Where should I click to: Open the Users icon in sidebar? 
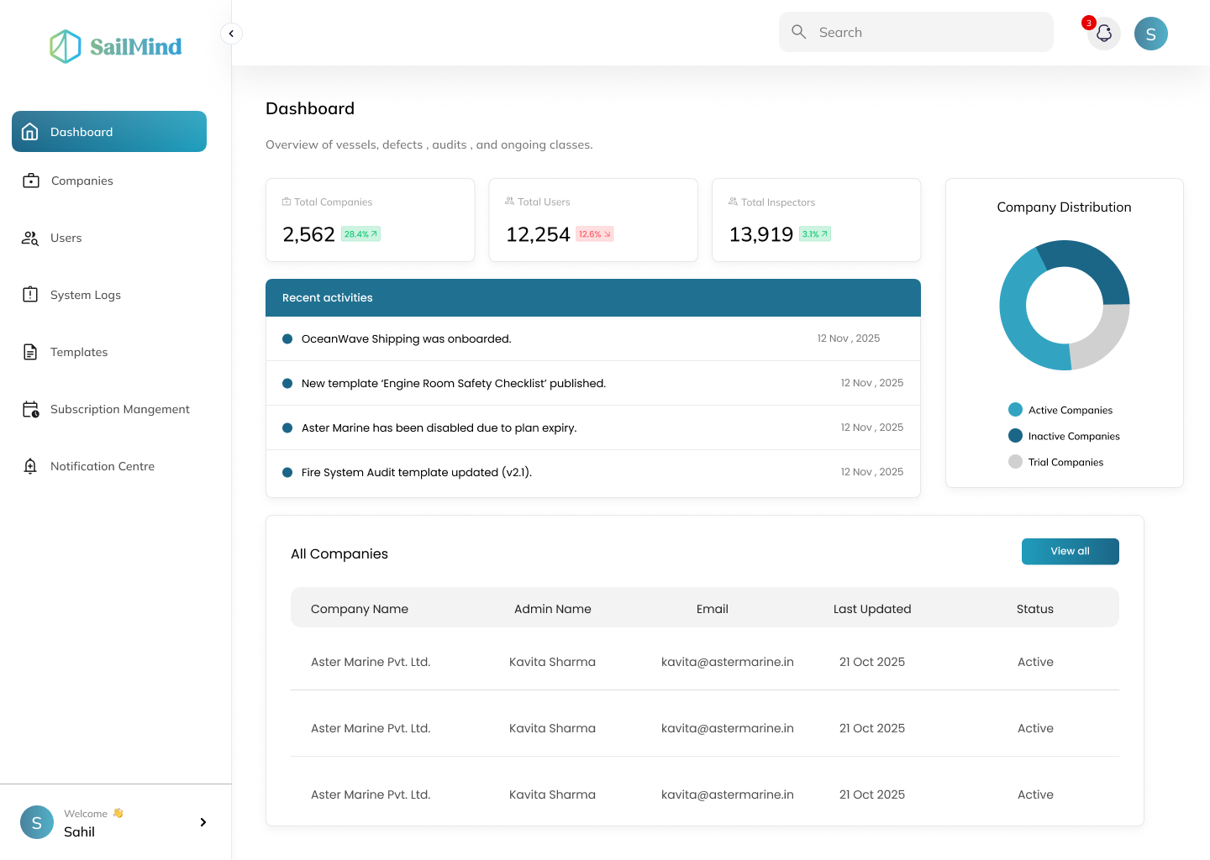tap(30, 238)
